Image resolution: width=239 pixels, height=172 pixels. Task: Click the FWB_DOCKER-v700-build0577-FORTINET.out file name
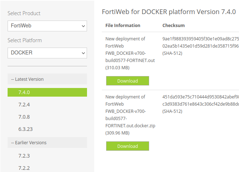click(130, 57)
